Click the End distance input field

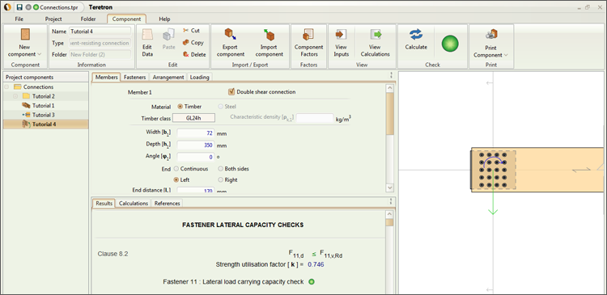pyautogui.click(x=196, y=190)
